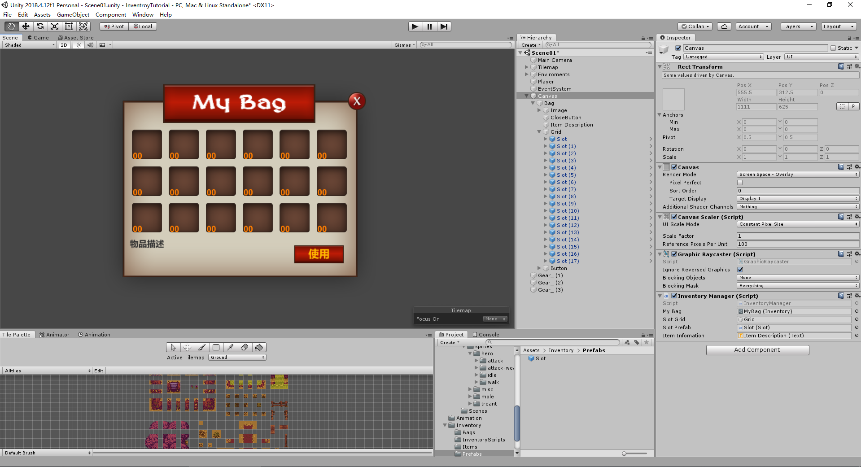Image resolution: width=861 pixels, height=467 pixels.
Task: Open the Active Tilemap dropdown showing Ground
Action: [237, 357]
